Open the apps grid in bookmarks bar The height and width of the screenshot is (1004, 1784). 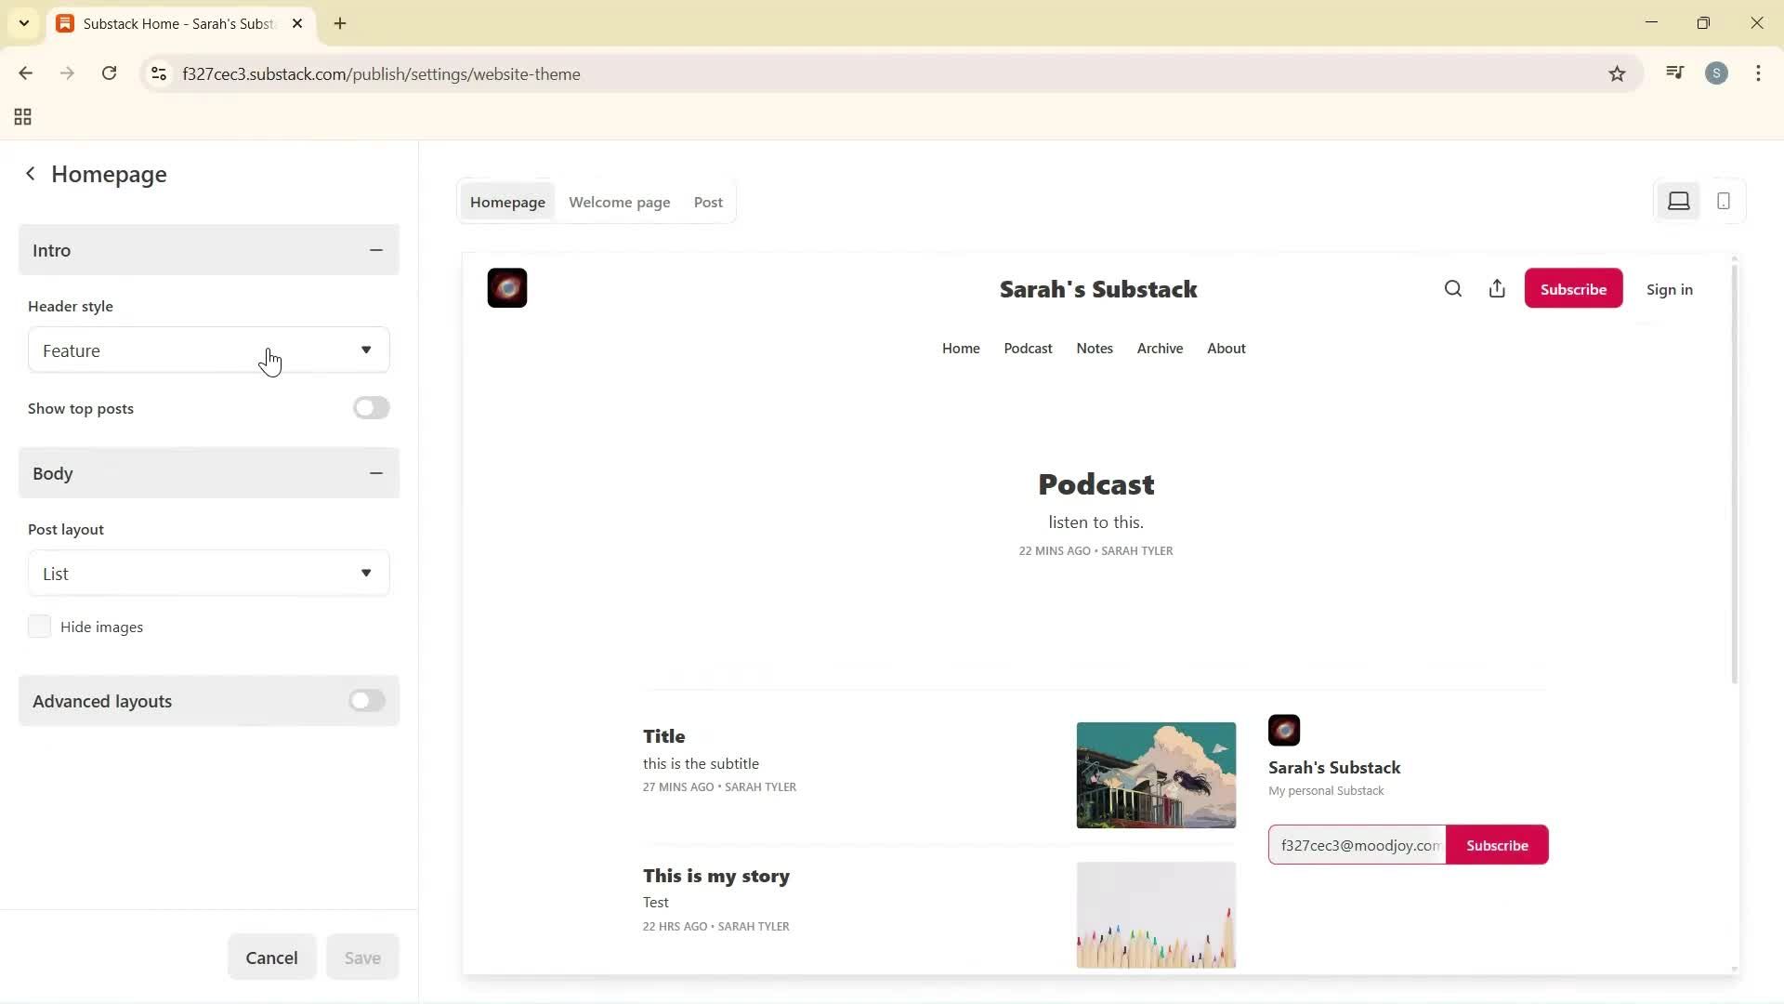(x=23, y=117)
